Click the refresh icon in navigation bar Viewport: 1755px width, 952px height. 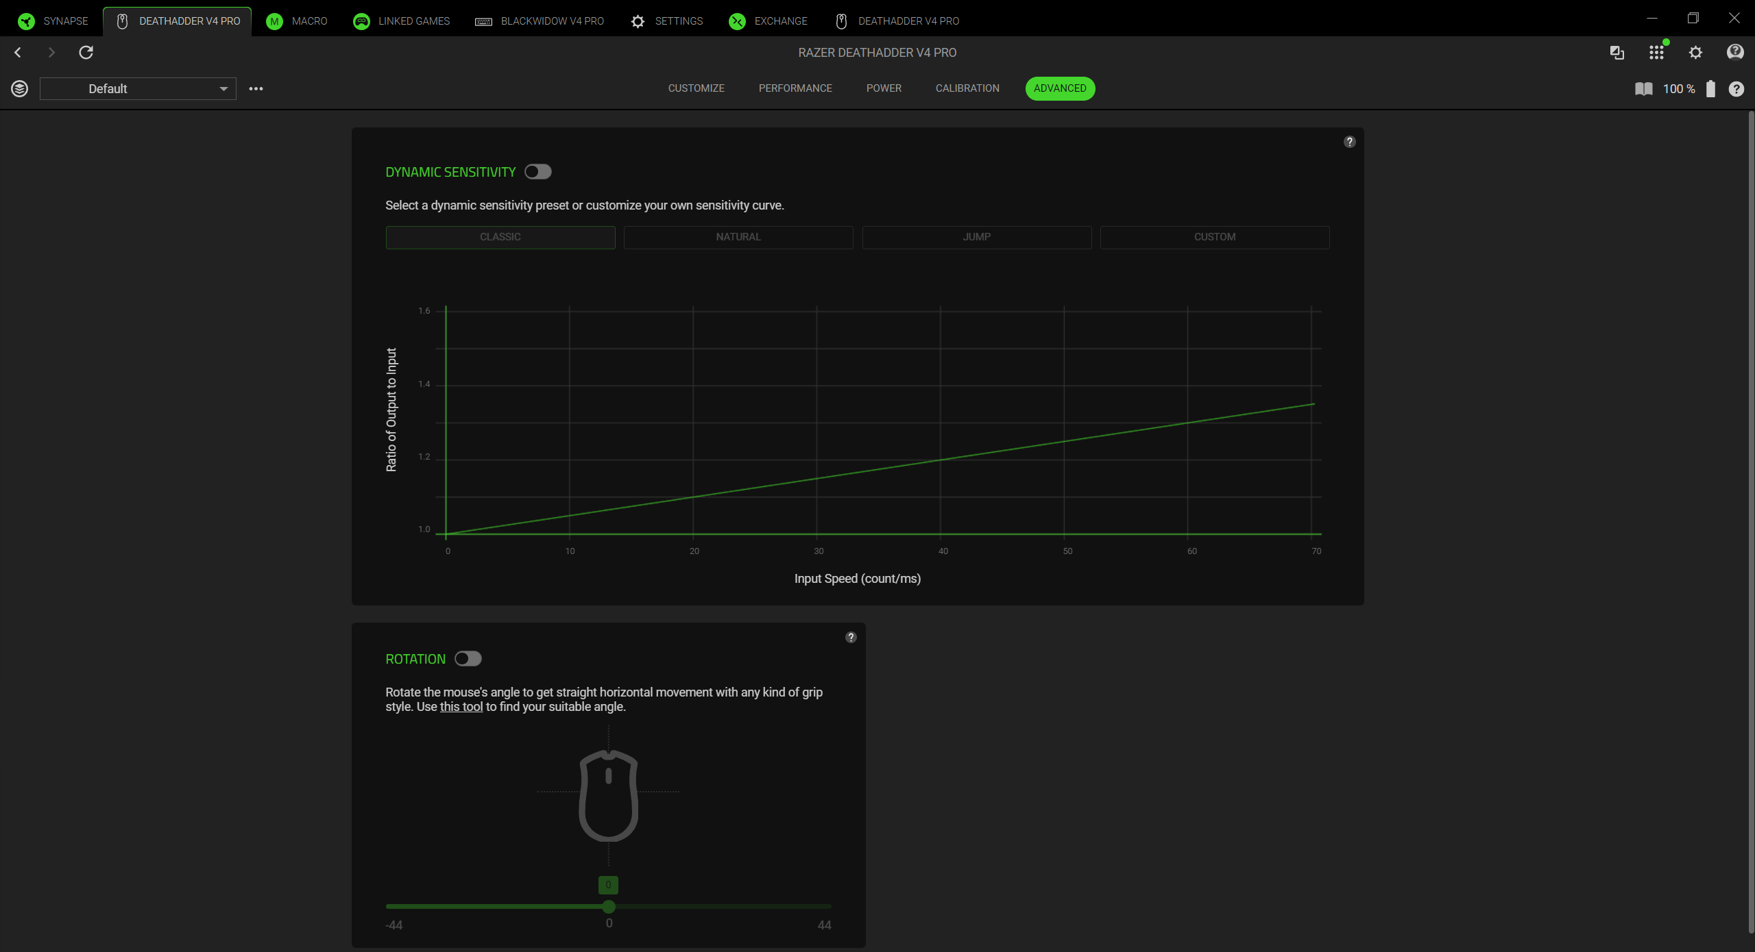click(86, 53)
